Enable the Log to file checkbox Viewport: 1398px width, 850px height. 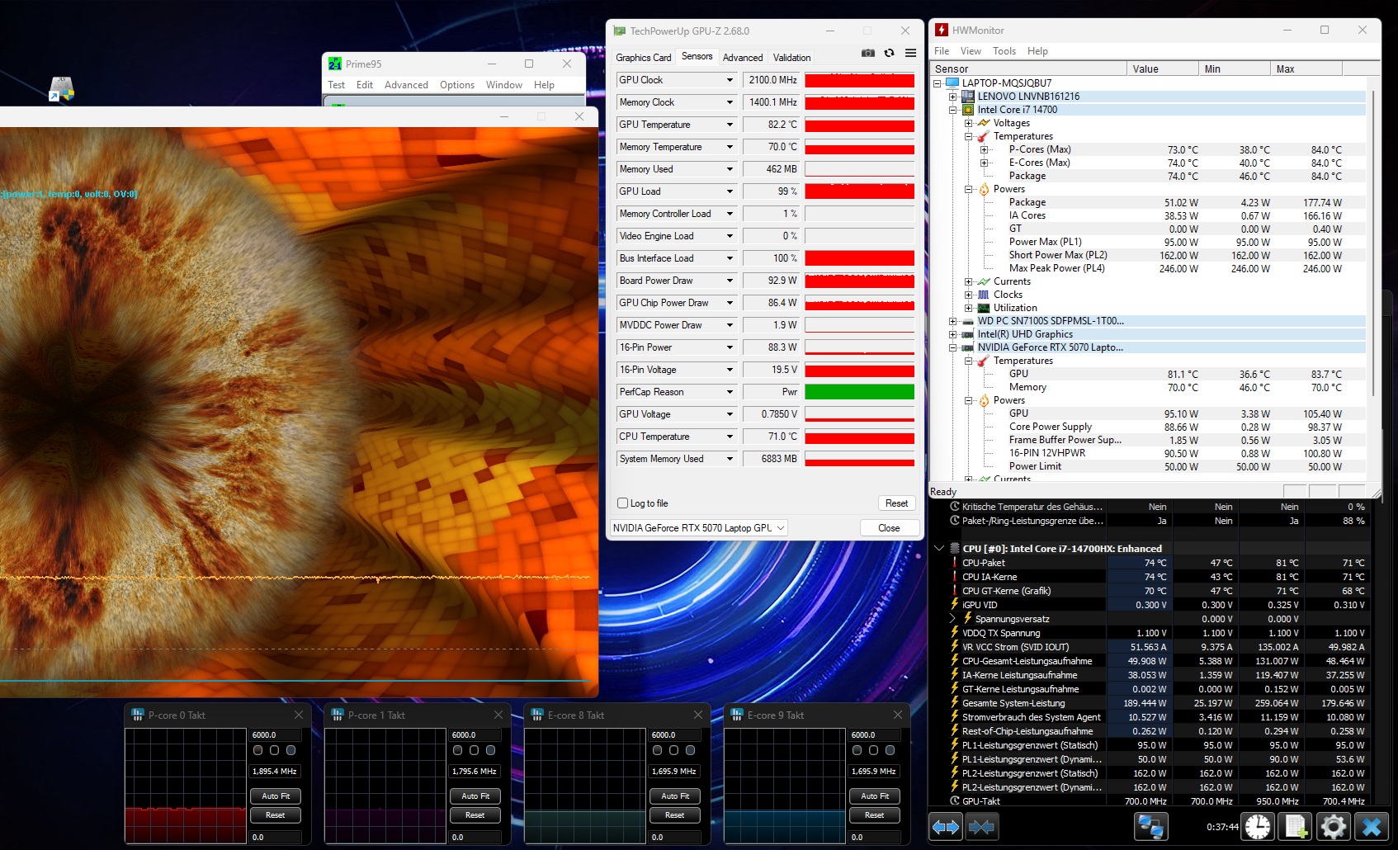623,503
